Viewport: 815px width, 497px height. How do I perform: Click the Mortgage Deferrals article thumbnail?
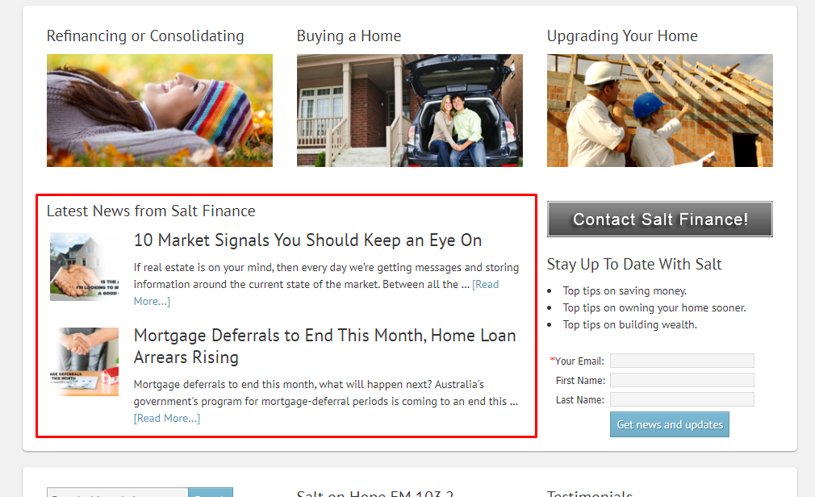pyautogui.click(x=84, y=361)
